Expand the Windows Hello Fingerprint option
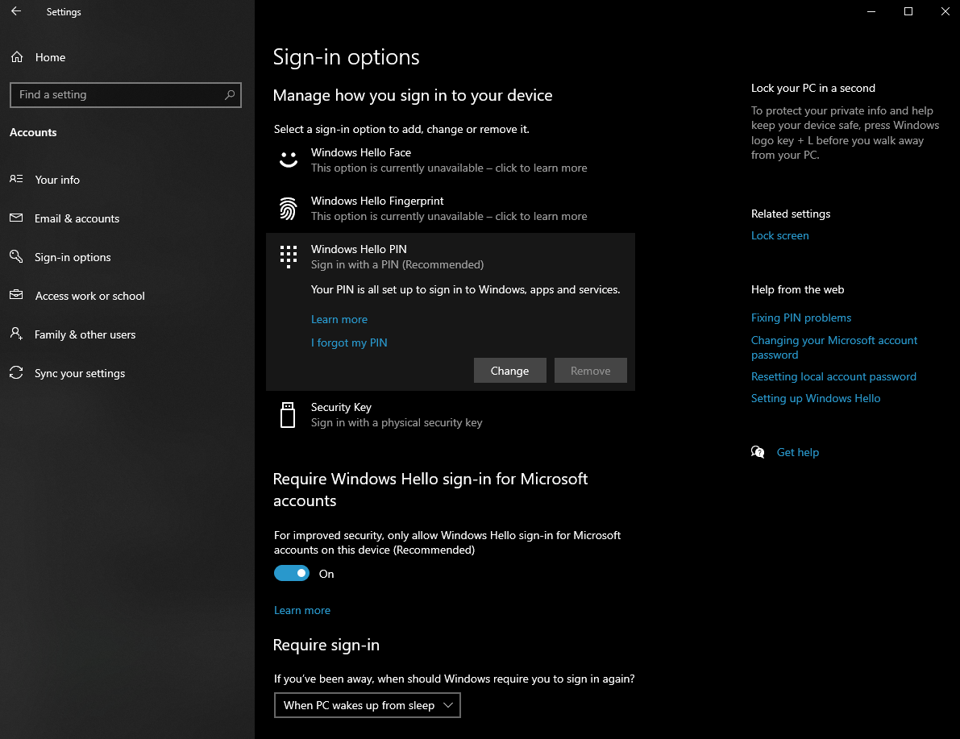 pos(448,209)
